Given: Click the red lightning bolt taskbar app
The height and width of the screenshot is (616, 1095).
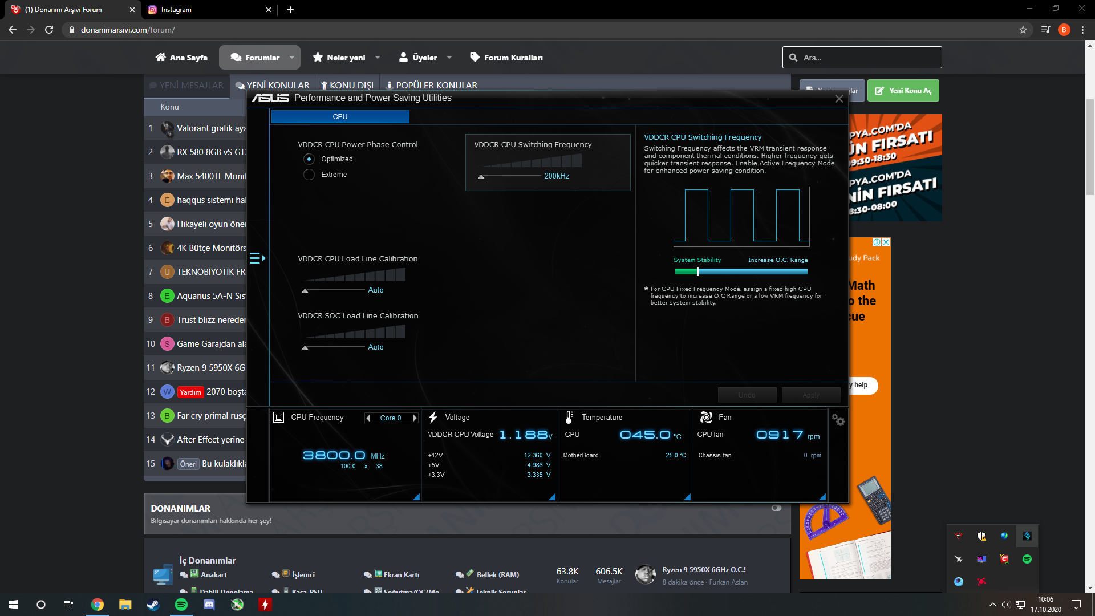Looking at the screenshot, I should 265,605.
